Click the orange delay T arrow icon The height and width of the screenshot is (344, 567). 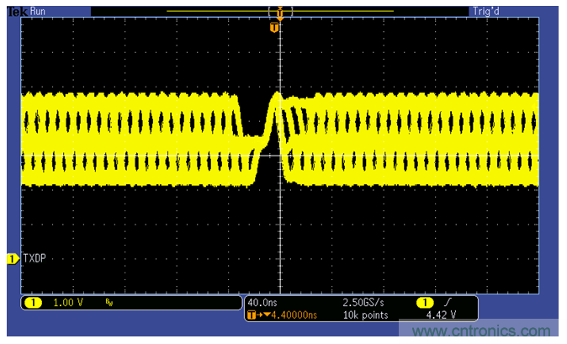click(255, 315)
